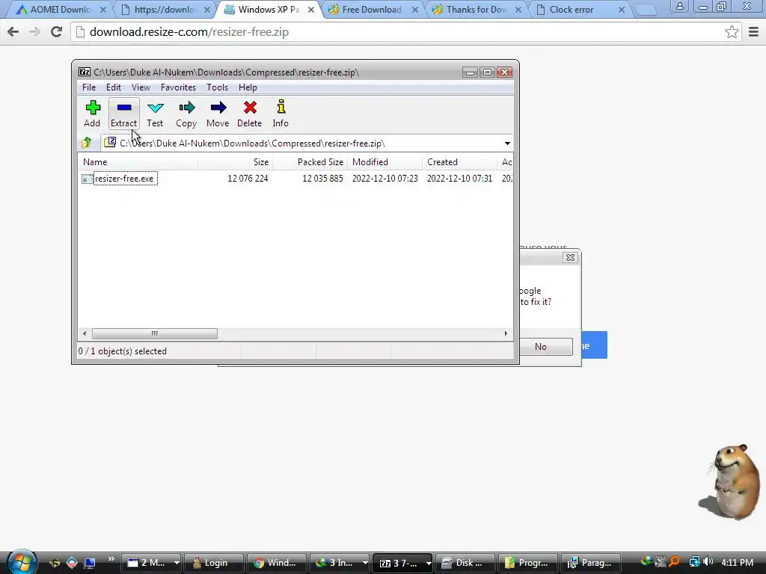The image size is (766, 574).
Task: Open the 2 M... taskbar group
Action: pos(153,563)
